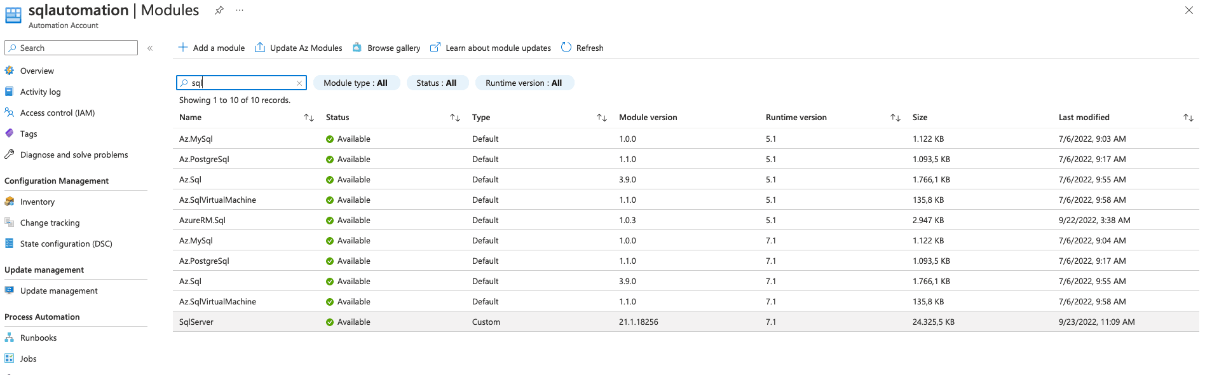Open Runbooks in the sidebar

point(38,338)
